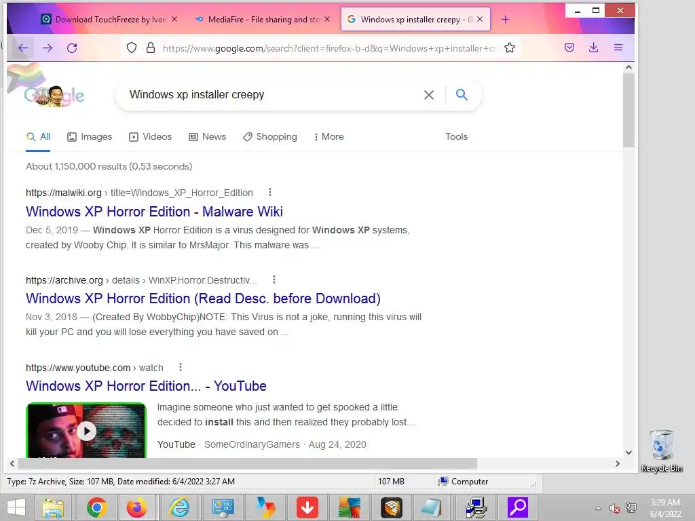
Task: Show hidden system tray icons
Action: click(x=598, y=508)
